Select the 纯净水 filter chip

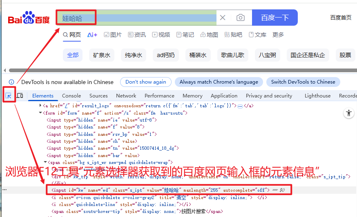(134, 55)
